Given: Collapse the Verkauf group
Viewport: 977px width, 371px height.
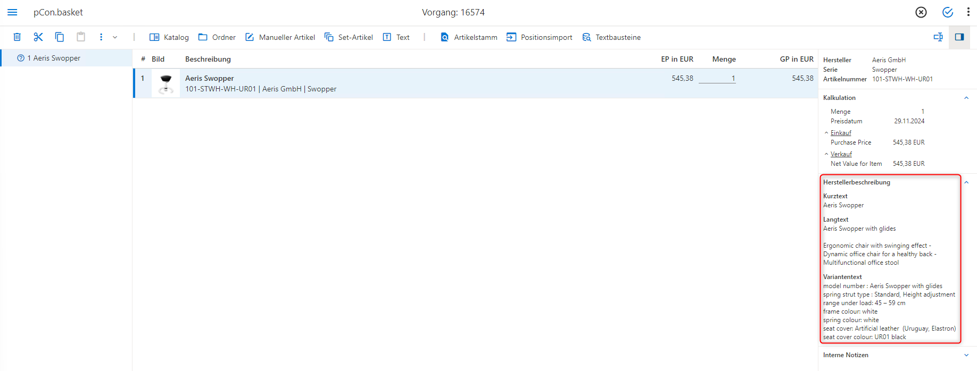Looking at the screenshot, I should pyautogui.click(x=826, y=154).
